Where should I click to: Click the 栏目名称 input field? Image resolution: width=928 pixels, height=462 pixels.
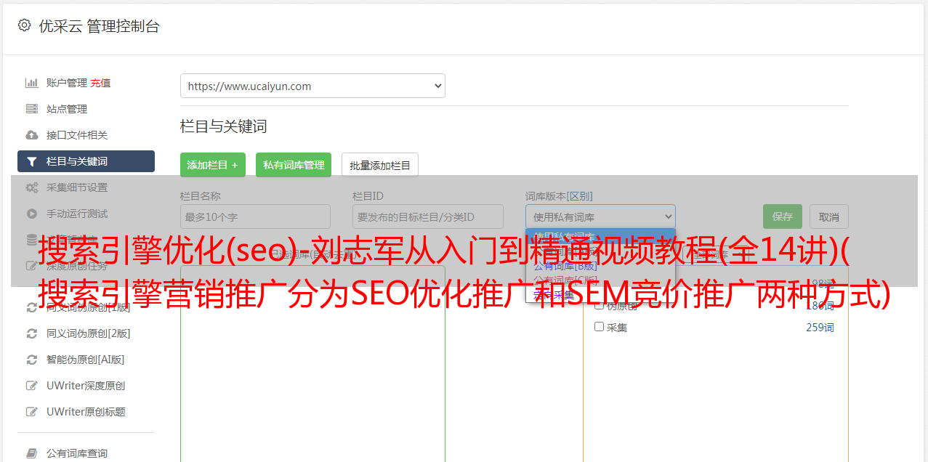(x=255, y=216)
